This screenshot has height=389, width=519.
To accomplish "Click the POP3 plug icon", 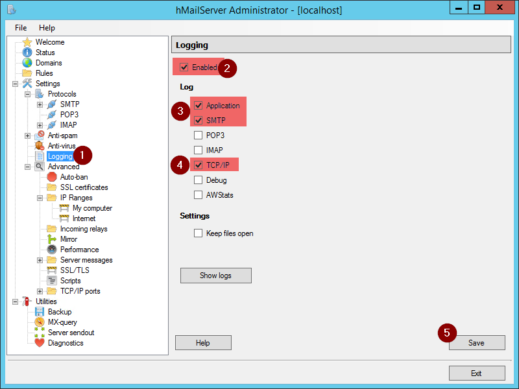I will (x=52, y=115).
